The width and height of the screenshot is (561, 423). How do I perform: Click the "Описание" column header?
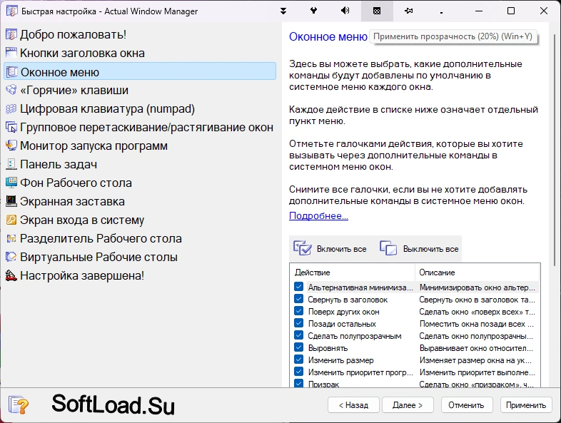click(477, 272)
